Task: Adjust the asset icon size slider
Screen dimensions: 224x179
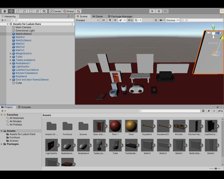Action: point(215,168)
